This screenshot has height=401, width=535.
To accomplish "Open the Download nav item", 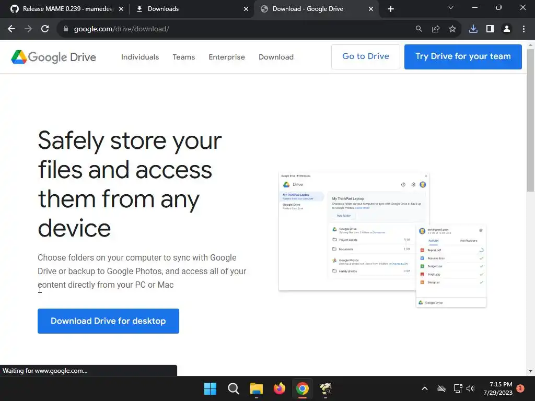I will click(276, 57).
